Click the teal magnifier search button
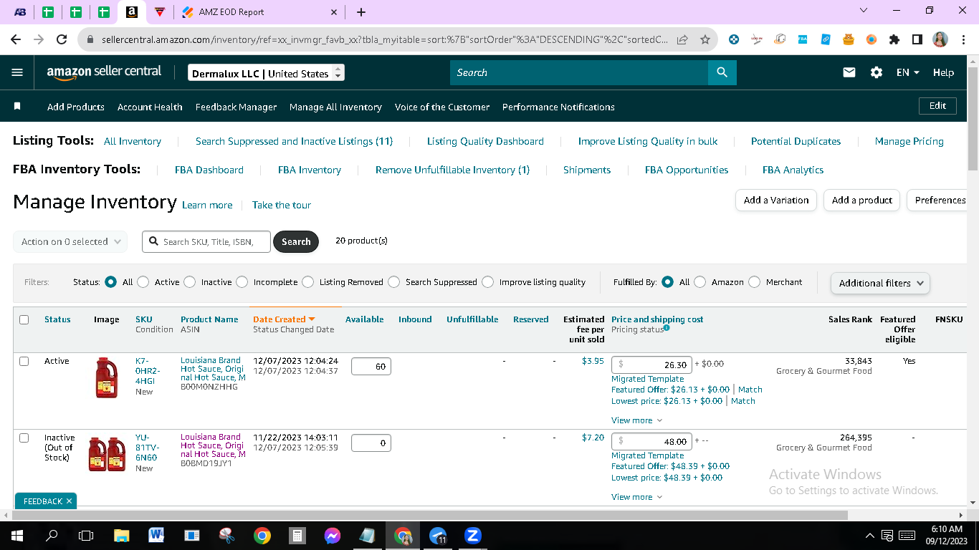The image size is (979, 550). 722,72
